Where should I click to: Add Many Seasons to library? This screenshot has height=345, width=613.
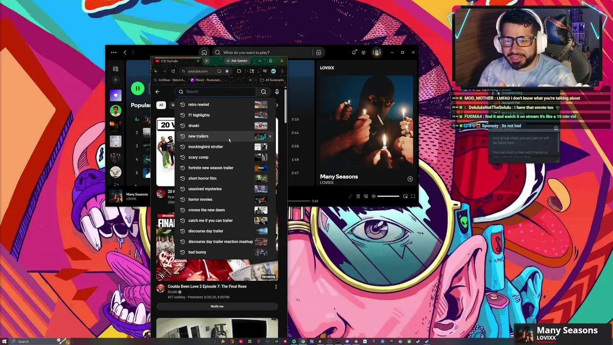(410, 179)
